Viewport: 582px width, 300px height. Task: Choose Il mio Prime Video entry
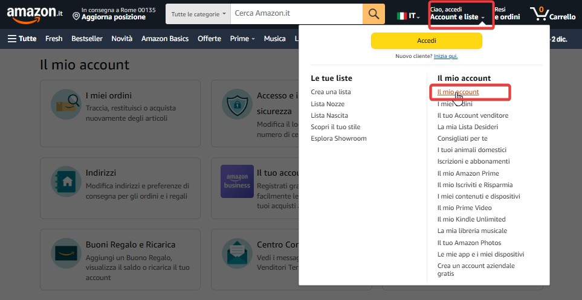(x=464, y=208)
